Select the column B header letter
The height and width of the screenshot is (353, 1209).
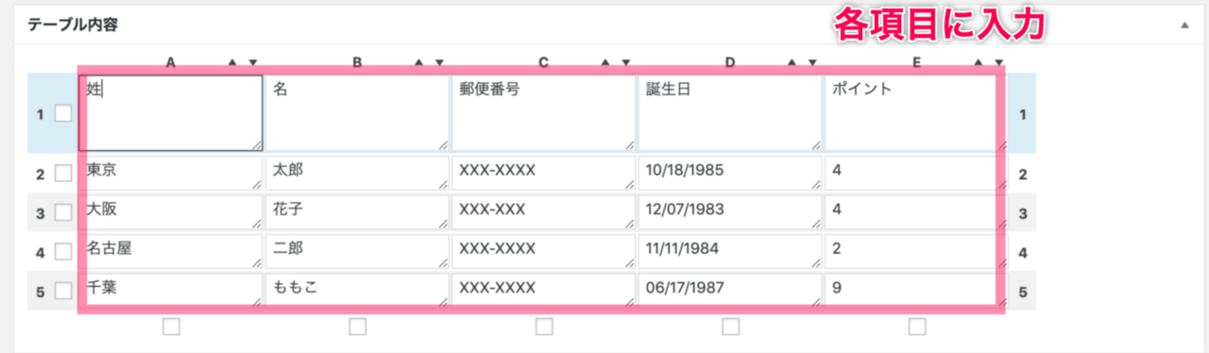357,63
